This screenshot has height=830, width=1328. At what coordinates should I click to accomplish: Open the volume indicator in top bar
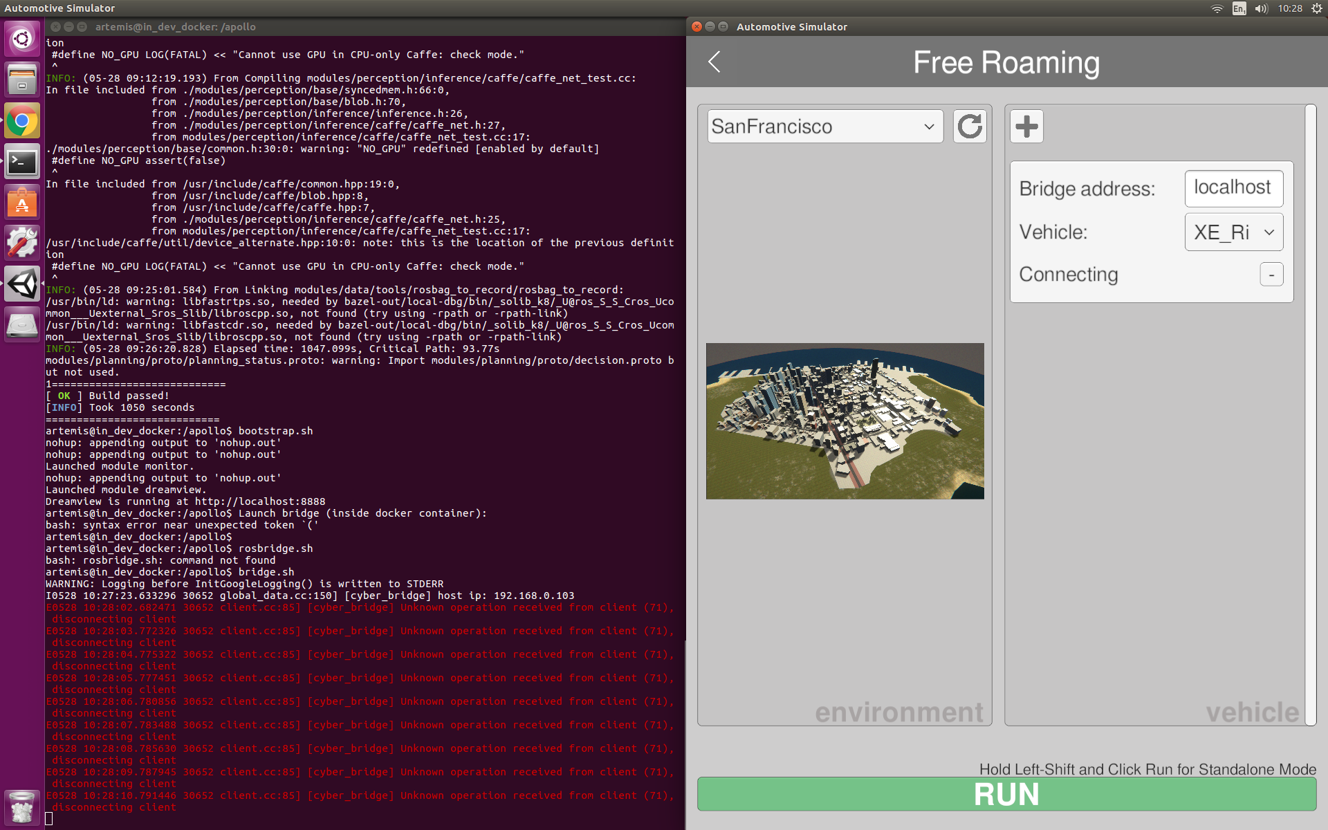[x=1261, y=8]
